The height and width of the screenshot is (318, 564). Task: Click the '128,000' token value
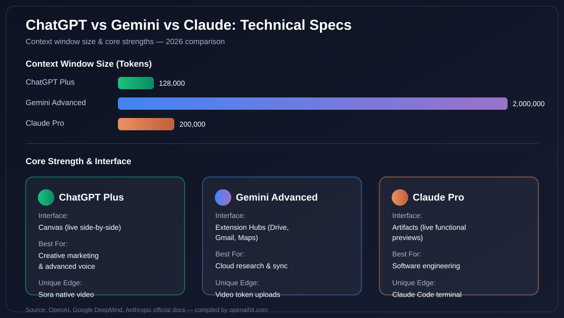tap(172, 84)
